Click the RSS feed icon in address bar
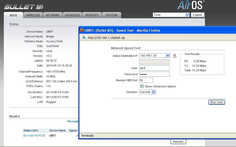Viewport: 236px width, 147px height. point(84,38)
